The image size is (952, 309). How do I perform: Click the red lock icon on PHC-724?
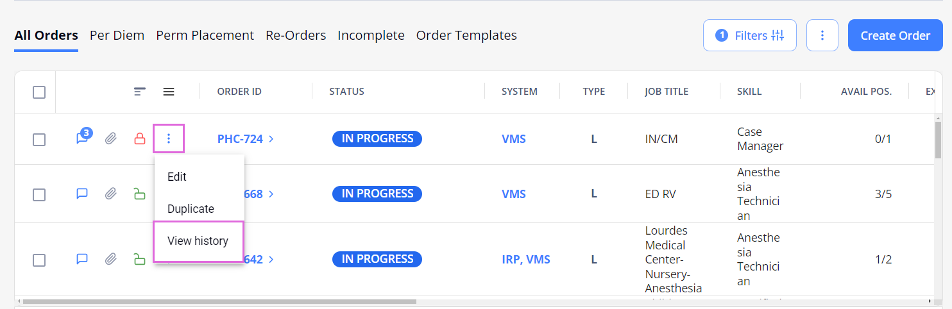tap(140, 138)
